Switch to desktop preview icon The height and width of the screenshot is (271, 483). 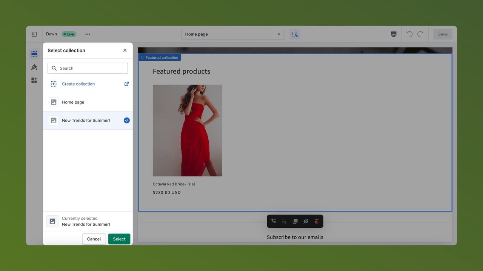pyautogui.click(x=394, y=34)
